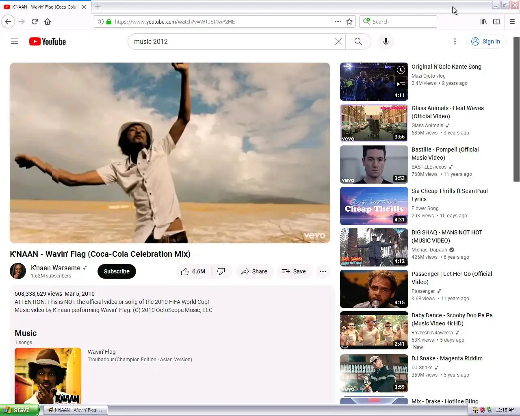Open the YouTube guide hamburger menu
Screen dimensions: 520x416
15,41
